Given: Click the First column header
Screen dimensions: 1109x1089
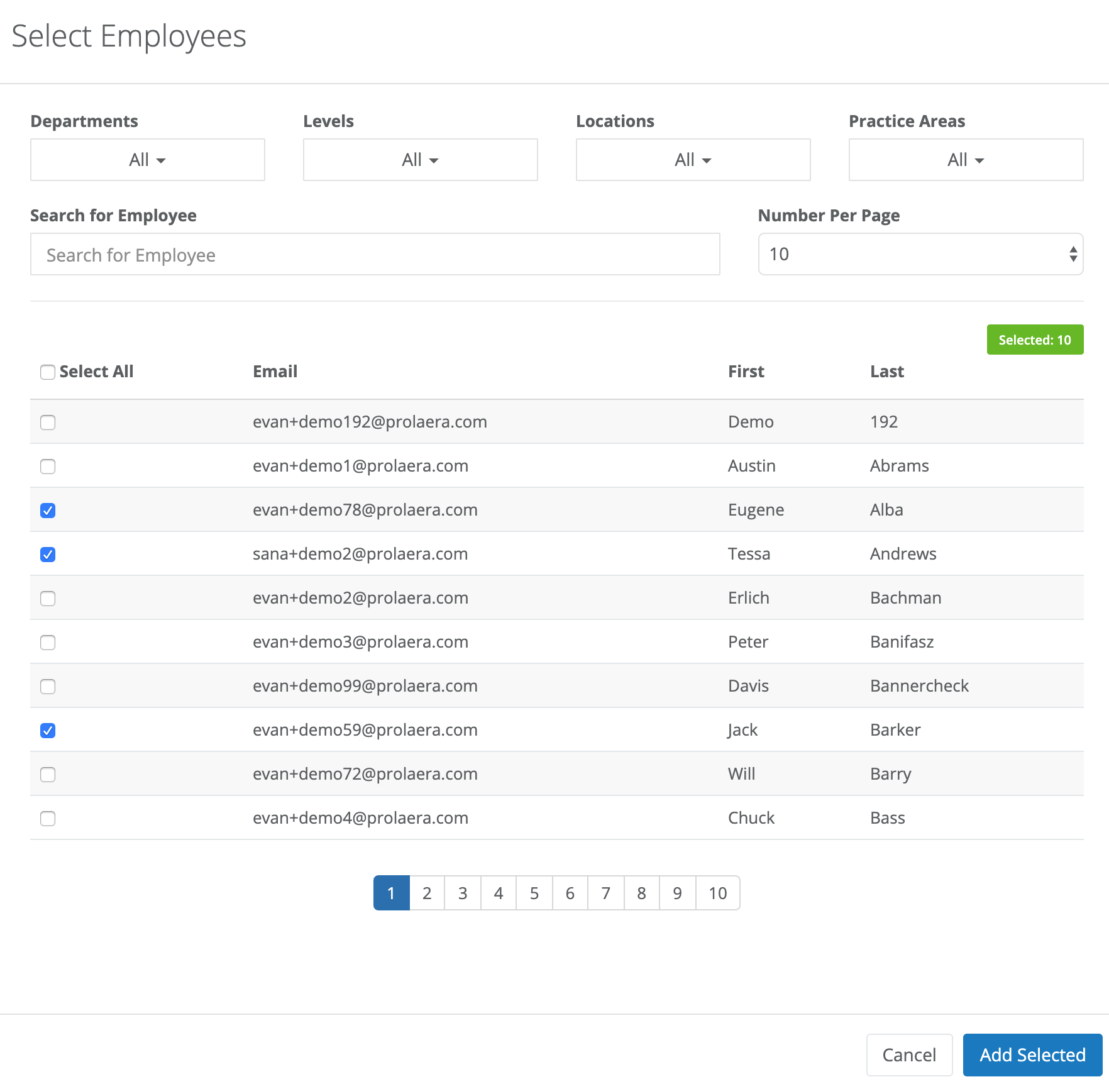Looking at the screenshot, I should pyautogui.click(x=746, y=372).
